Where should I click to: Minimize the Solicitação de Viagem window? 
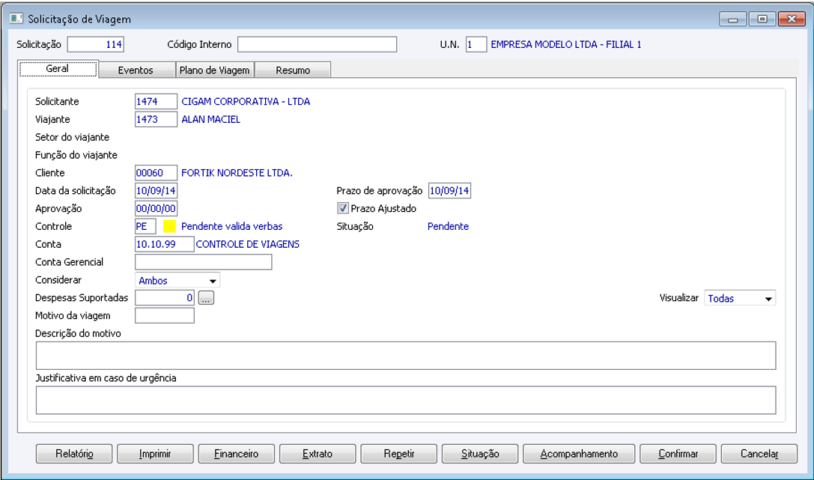(733, 19)
